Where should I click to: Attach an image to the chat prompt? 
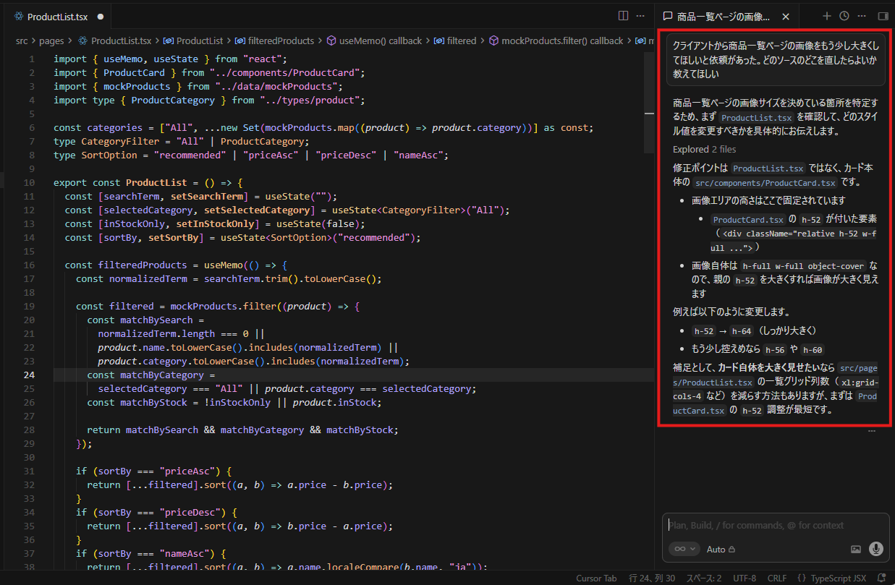[x=856, y=549]
